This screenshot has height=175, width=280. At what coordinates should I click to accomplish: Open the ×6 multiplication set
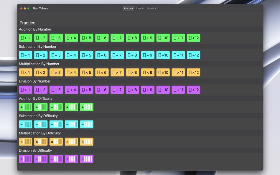coord(102,72)
